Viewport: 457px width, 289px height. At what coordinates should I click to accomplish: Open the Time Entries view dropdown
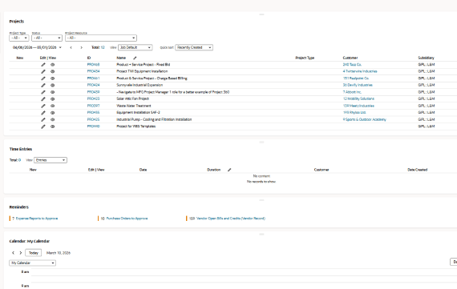[51, 160]
